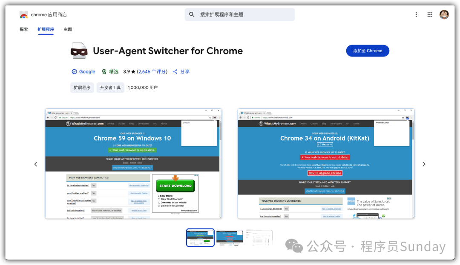
Task: Click the user profile avatar
Action: click(444, 14)
